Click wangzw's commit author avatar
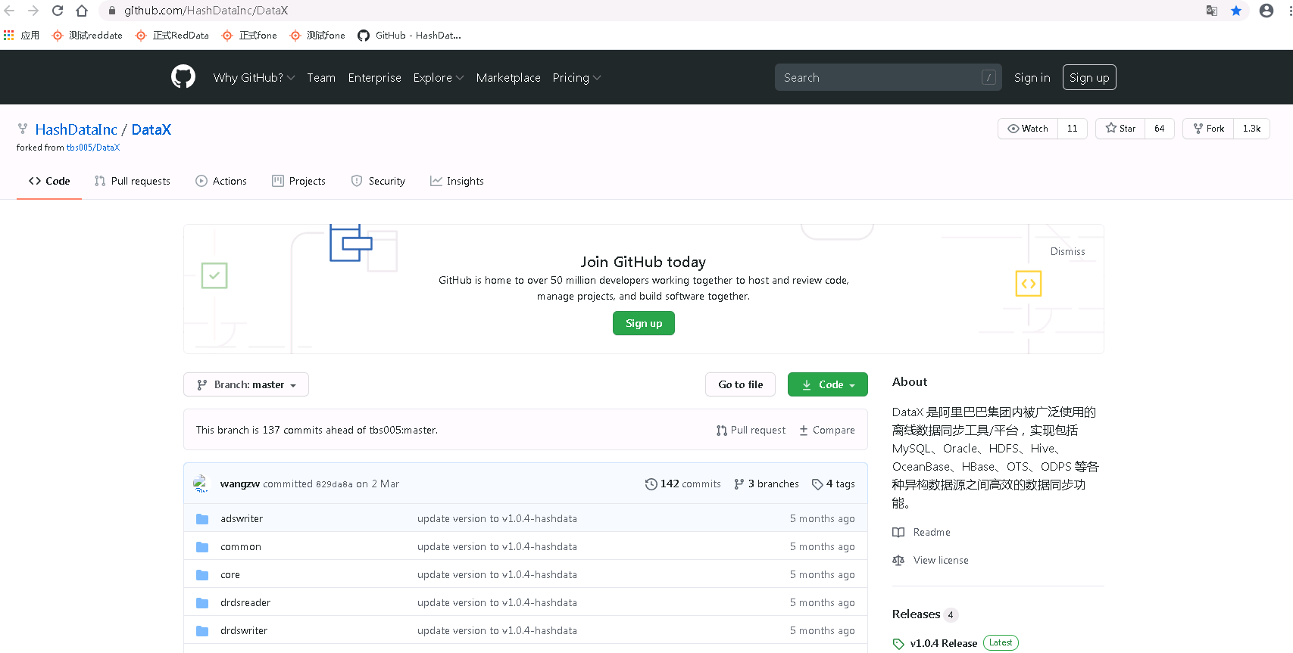Image resolution: width=1293 pixels, height=653 pixels. click(x=201, y=484)
